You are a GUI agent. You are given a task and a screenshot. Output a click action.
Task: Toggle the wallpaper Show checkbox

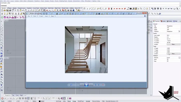click(168, 59)
